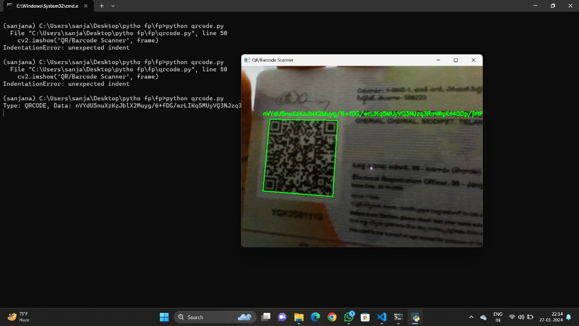Open a new terminal tab with the plus button
579x326 pixels.
(x=101, y=6)
